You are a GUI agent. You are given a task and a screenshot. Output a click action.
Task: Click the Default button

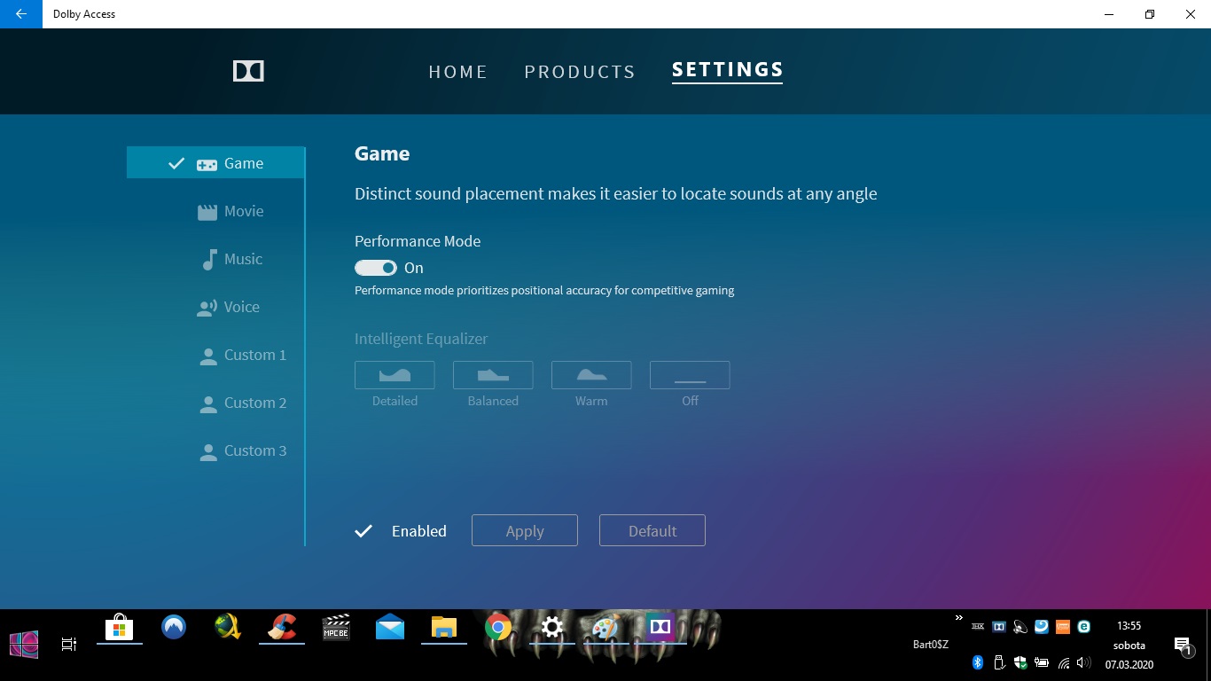point(652,530)
